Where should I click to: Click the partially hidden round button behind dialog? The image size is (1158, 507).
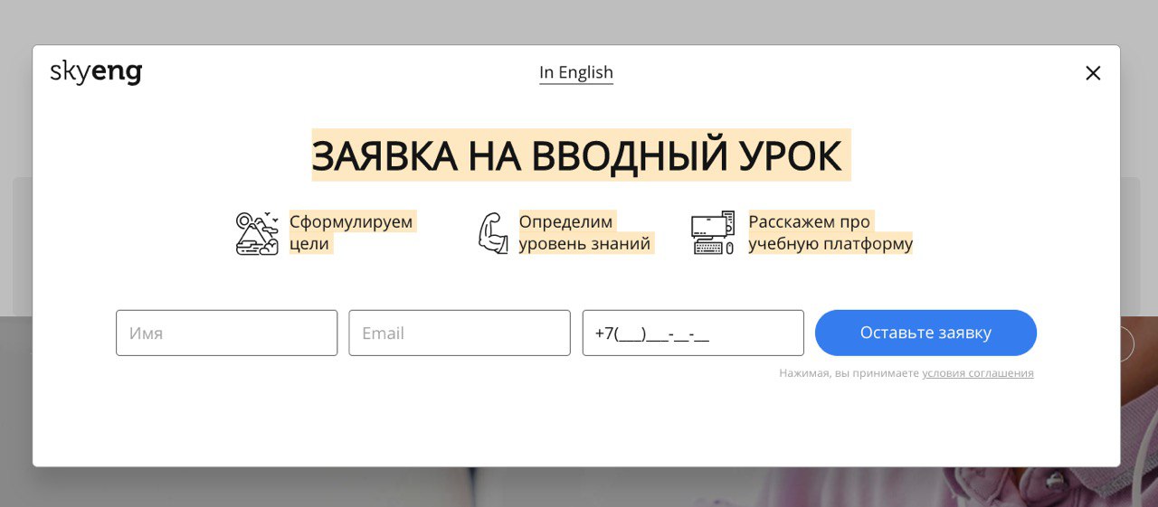point(1127,344)
